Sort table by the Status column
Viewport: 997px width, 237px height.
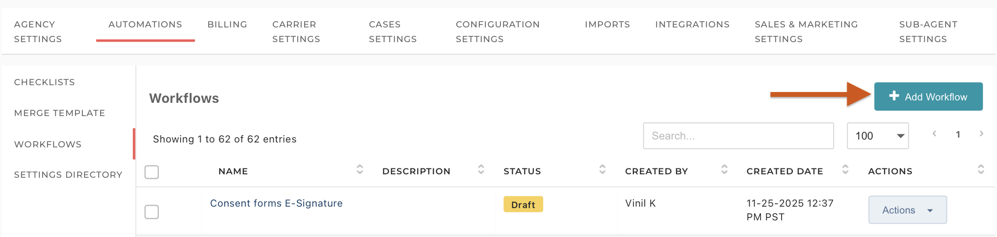602,170
